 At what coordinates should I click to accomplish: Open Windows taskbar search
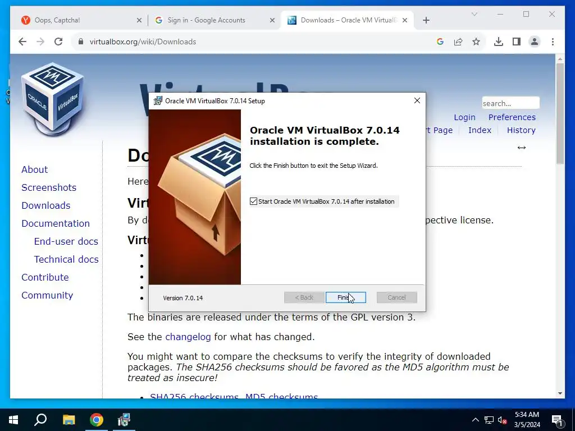coord(40,420)
